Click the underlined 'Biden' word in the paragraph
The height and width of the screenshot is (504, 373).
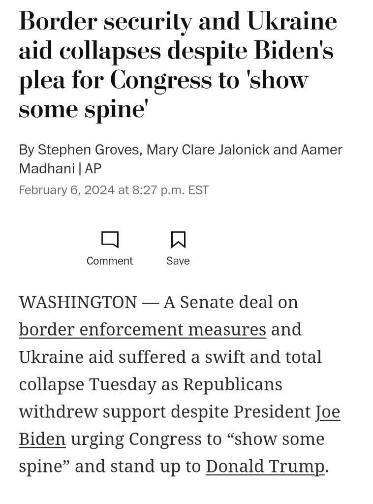(x=42, y=439)
